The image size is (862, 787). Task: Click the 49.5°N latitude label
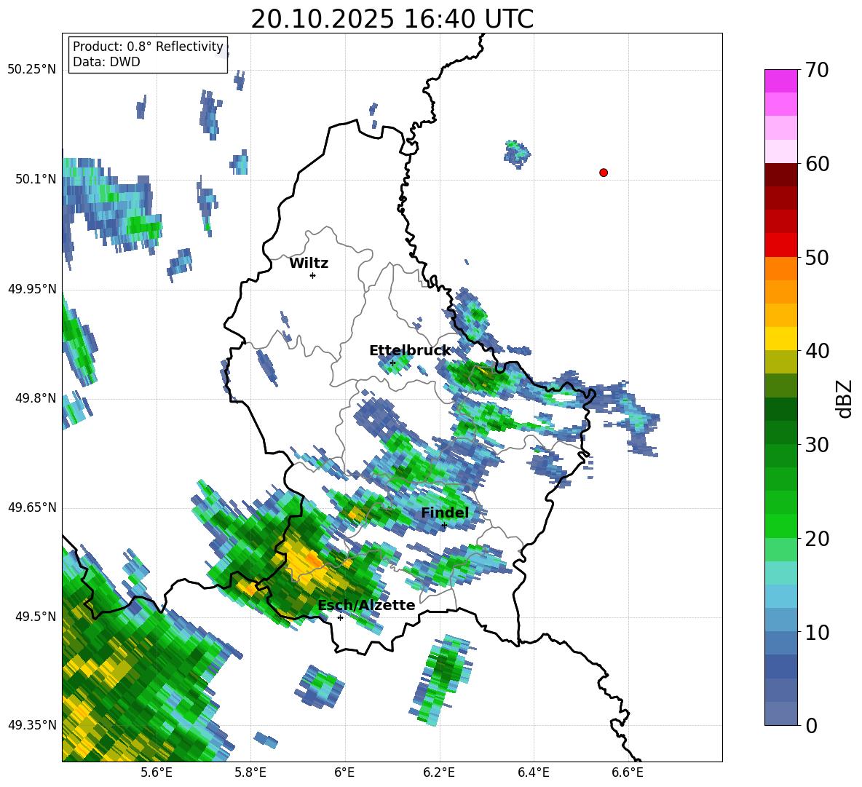(36, 617)
